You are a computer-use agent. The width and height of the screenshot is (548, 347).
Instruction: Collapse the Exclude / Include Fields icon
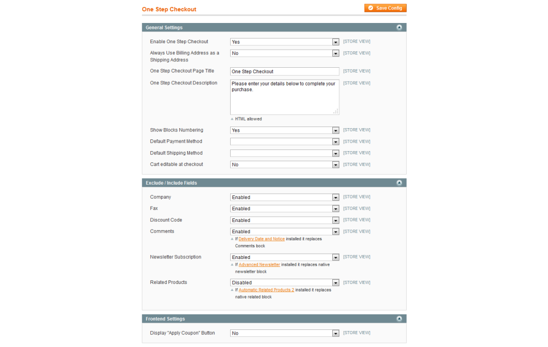399,183
